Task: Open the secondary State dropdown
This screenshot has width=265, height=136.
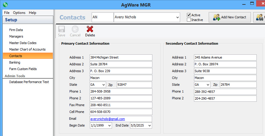Action: click(x=208, y=85)
